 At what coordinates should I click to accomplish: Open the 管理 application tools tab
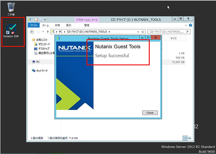click(x=87, y=25)
